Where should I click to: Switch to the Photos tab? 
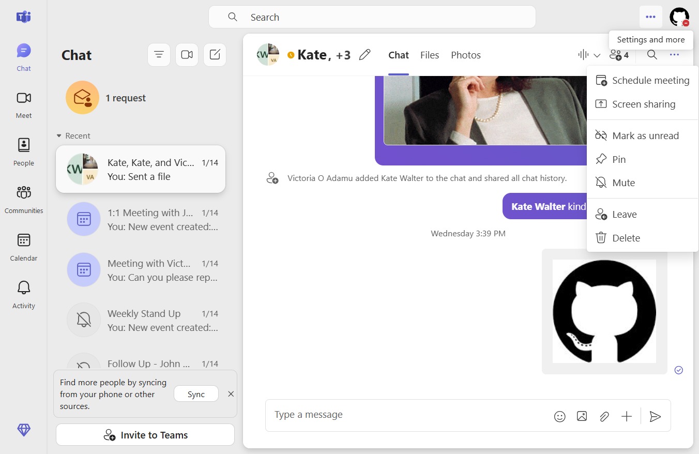point(466,55)
